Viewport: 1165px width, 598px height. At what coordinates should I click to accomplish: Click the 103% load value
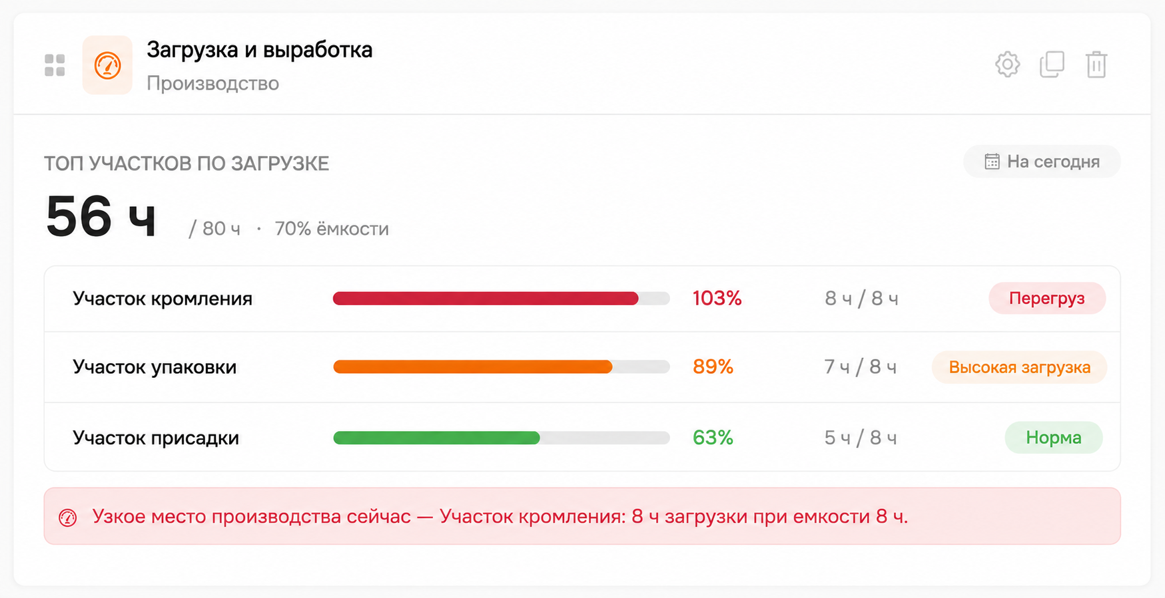click(717, 298)
